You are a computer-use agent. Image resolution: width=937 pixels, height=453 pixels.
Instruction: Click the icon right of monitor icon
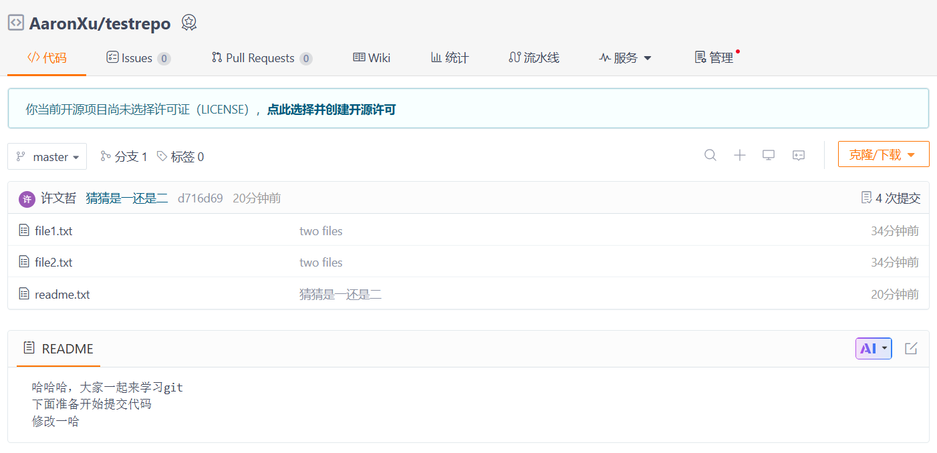[799, 155]
